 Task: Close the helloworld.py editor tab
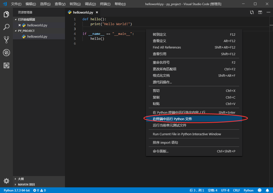coord(97,12)
